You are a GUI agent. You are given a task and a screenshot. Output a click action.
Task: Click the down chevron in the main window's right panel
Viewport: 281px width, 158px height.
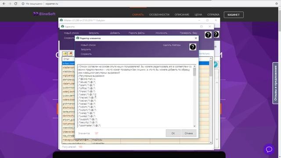(x=216, y=139)
